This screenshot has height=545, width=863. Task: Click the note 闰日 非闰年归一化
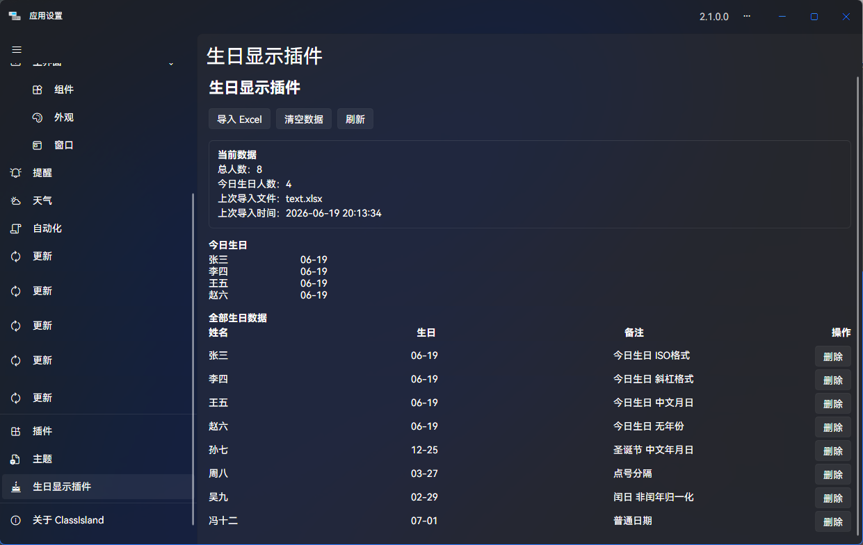653,497
